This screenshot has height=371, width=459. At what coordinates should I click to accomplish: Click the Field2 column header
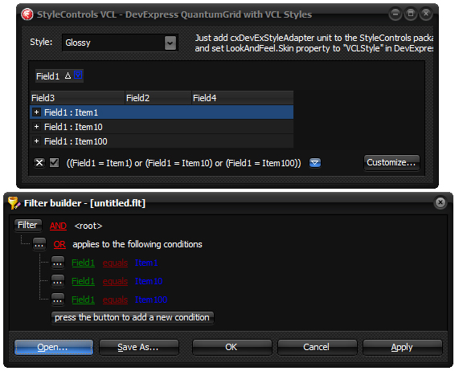coord(158,98)
